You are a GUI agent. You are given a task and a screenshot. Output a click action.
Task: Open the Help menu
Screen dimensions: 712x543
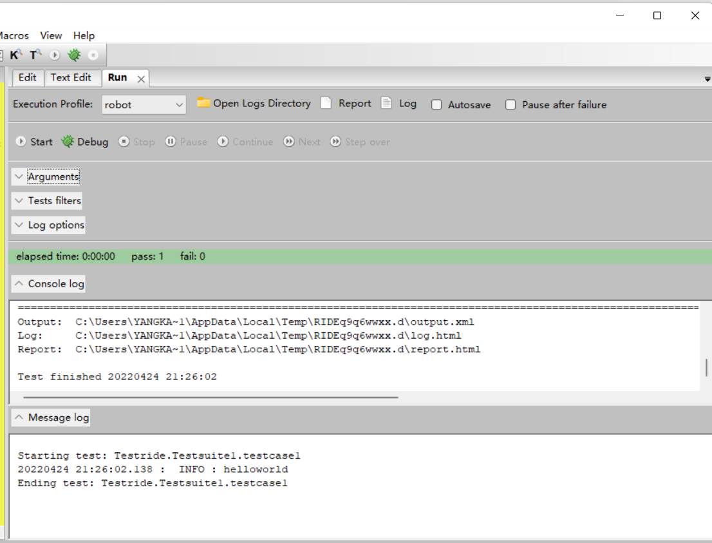tap(84, 35)
